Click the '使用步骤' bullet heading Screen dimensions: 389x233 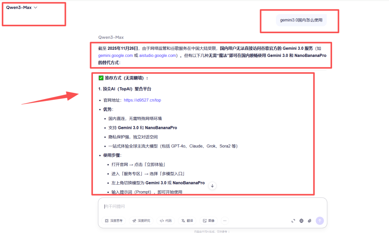point(112,155)
